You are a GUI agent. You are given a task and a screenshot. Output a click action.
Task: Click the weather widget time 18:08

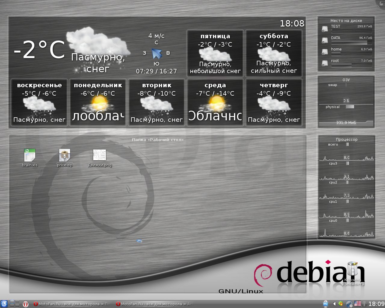(292, 23)
